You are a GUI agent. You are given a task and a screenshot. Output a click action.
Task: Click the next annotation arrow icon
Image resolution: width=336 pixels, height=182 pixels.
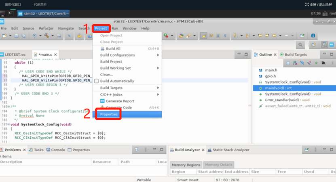point(235,36)
